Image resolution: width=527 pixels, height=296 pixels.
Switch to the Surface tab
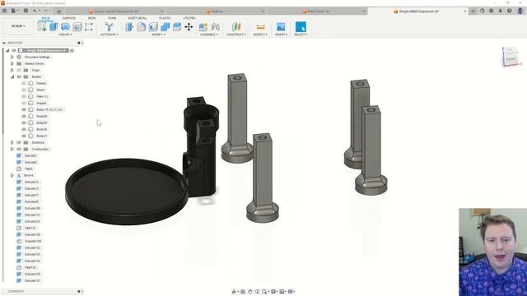pyautogui.click(x=69, y=18)
